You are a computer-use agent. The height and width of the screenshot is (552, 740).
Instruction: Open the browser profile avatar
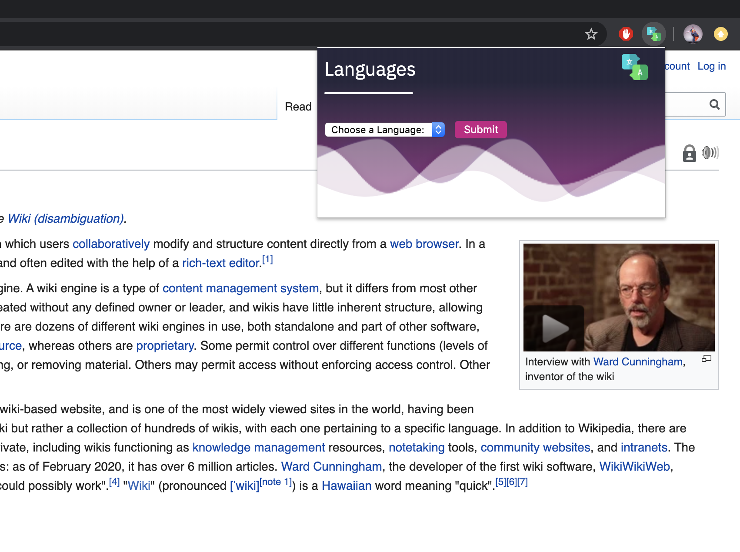(x=693, y=34)
